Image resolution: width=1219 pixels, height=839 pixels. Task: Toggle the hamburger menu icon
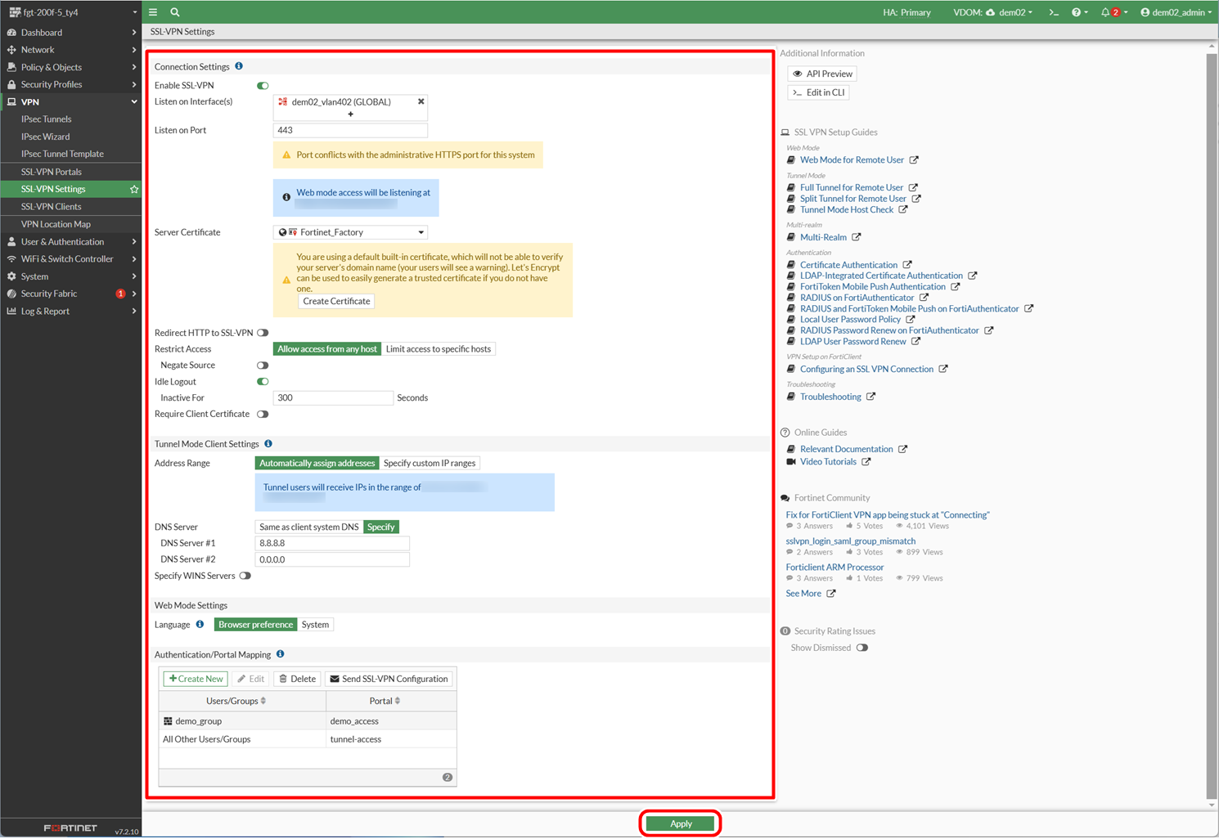(x=153, y=12)
